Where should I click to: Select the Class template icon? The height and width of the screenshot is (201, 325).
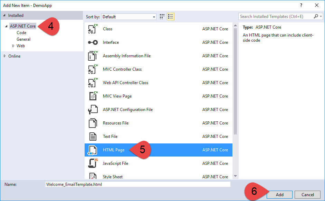[93, 29]
